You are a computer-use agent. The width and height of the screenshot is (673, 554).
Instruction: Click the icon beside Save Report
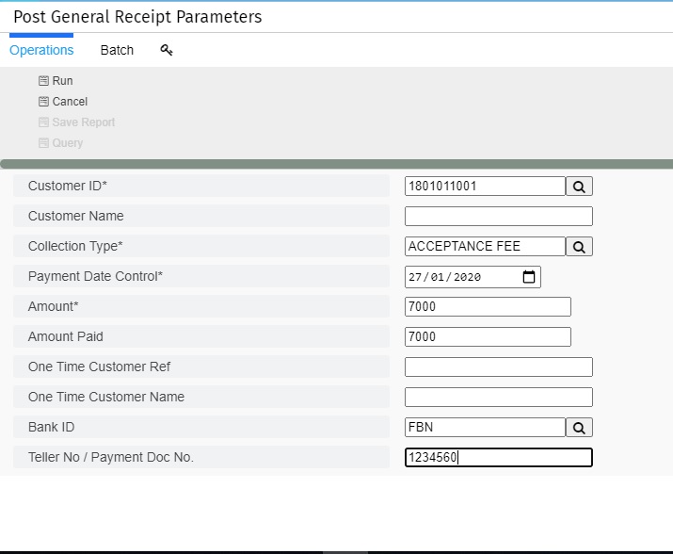[43, 122]
